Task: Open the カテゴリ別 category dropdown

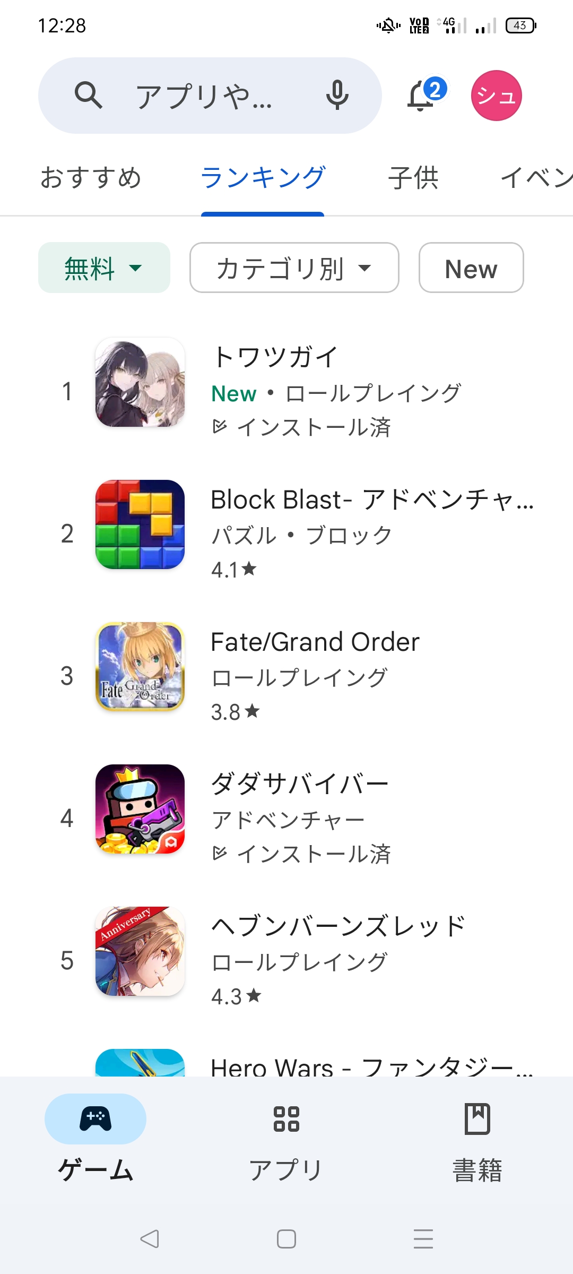Action: pos(294,268)
